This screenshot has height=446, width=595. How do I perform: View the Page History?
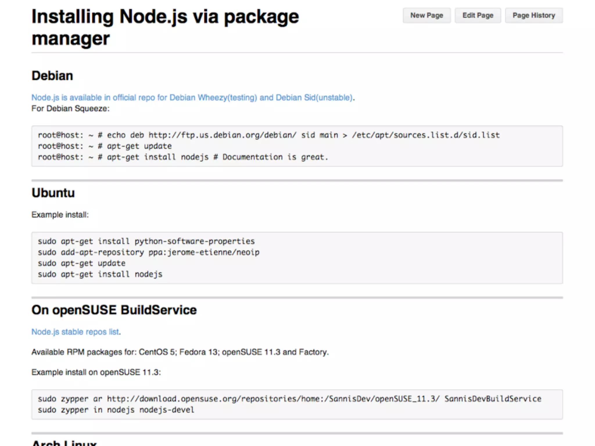[x=534, y=15]
